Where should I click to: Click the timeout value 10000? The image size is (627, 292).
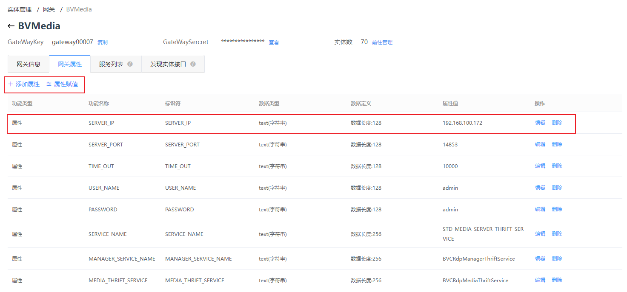tap(450, 166)
